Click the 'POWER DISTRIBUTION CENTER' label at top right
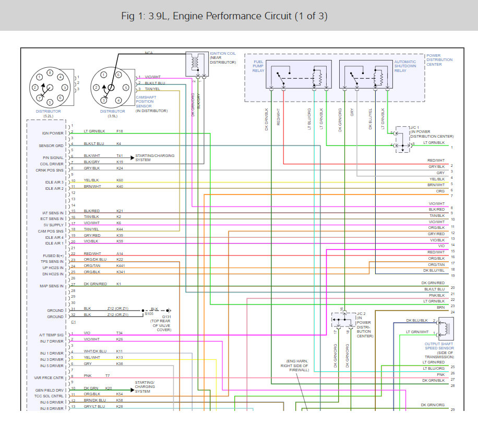The height and width of the screenshot is (425, 478). coord(439,60)
